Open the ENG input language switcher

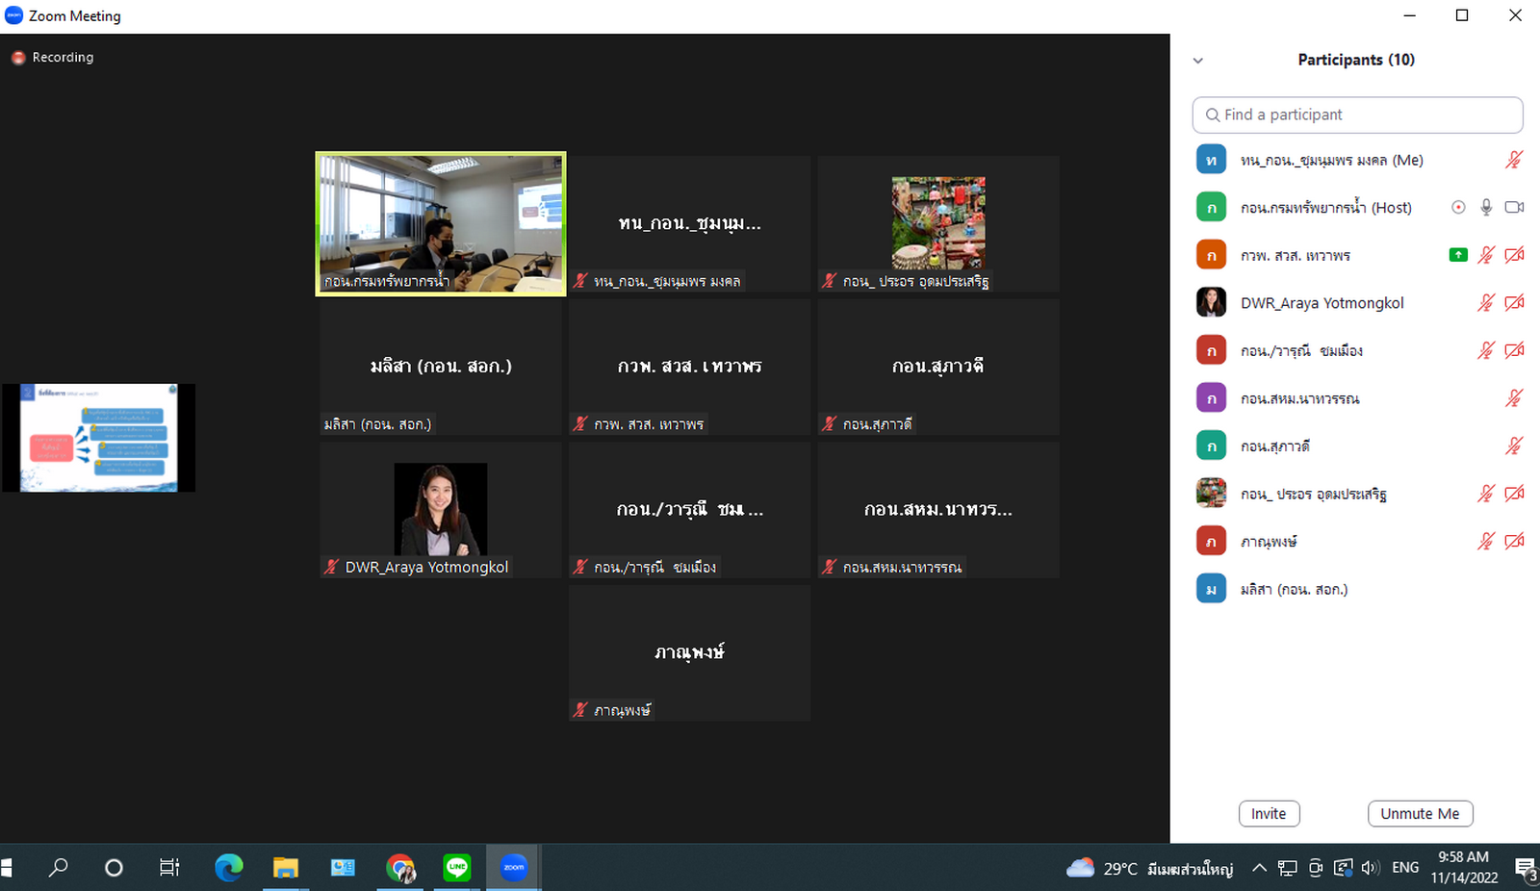(1405, 868)
